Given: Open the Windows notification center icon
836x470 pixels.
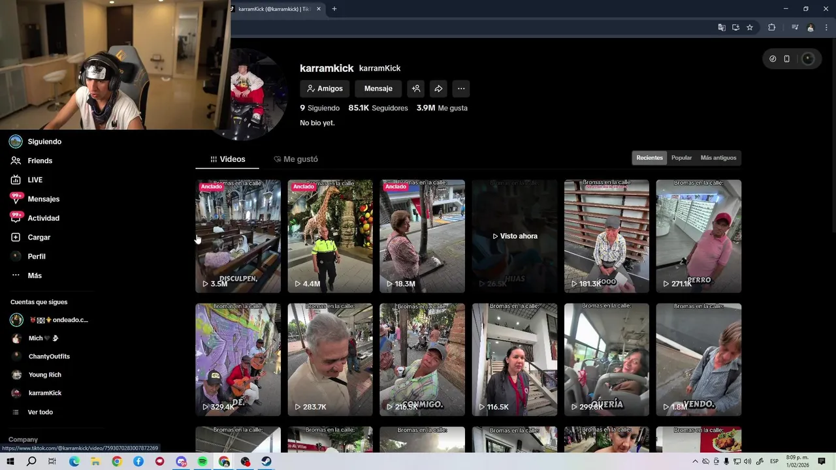Looking at the screenshot, I should tap(822, 462).
